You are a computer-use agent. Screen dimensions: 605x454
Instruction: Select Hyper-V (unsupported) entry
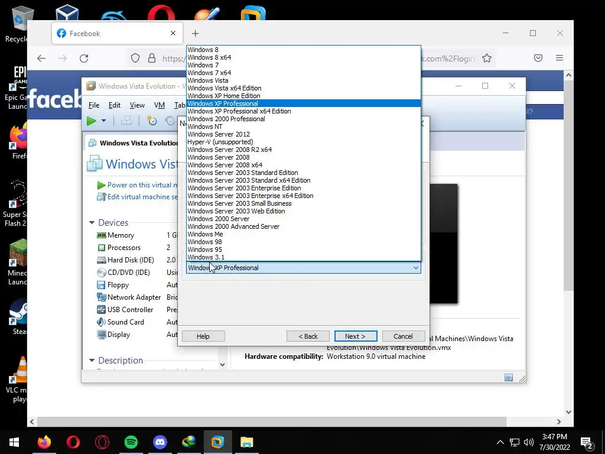[x=303, y=142]
